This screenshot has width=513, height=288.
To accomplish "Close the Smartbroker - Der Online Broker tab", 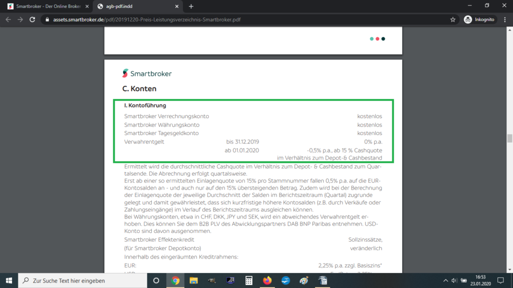I will tap(87, 6).
